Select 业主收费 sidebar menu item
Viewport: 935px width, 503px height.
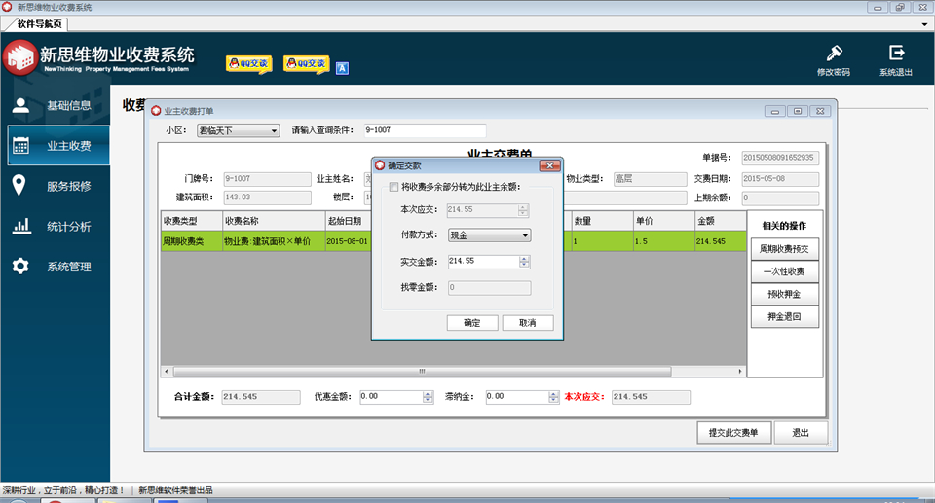[58, 145]
